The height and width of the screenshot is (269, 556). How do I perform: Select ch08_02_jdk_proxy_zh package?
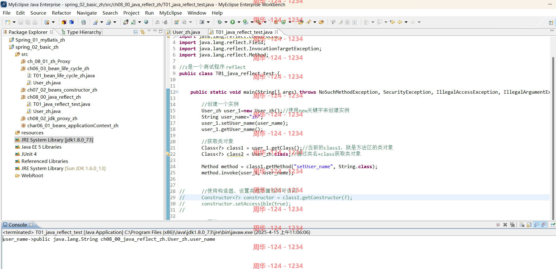(49, 118)
